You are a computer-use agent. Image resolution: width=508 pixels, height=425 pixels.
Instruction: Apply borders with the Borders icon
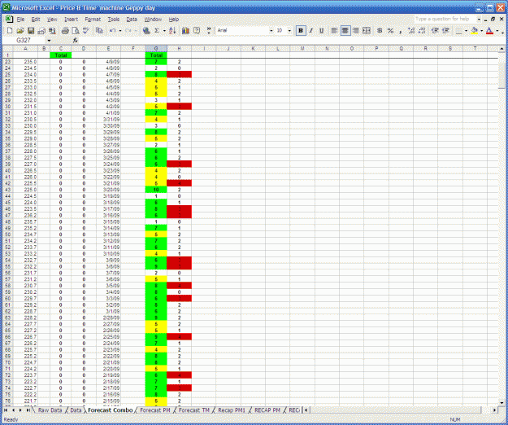click(x=458, y=30)
